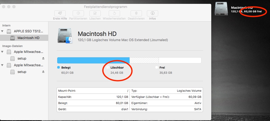Image resolution: width=270 pixels, height=121 pixels.
Task: Click the Macintosh HD sidebar disk icon
Action: [12, 38]
